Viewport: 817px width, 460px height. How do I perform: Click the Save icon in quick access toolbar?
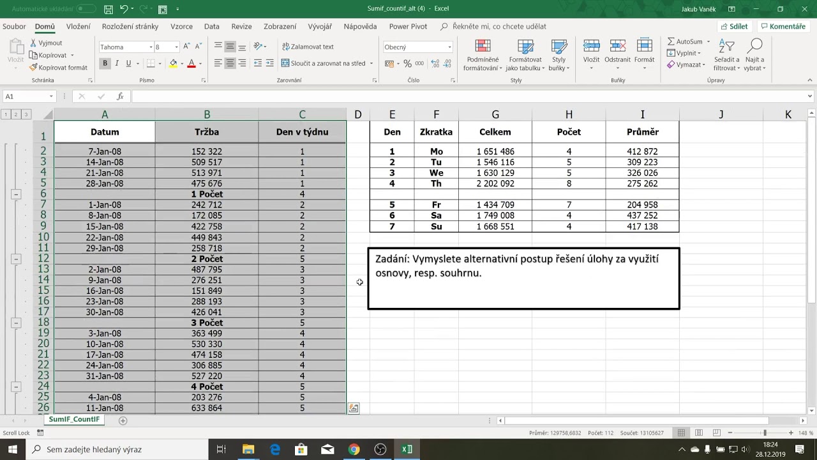point(109,10)
